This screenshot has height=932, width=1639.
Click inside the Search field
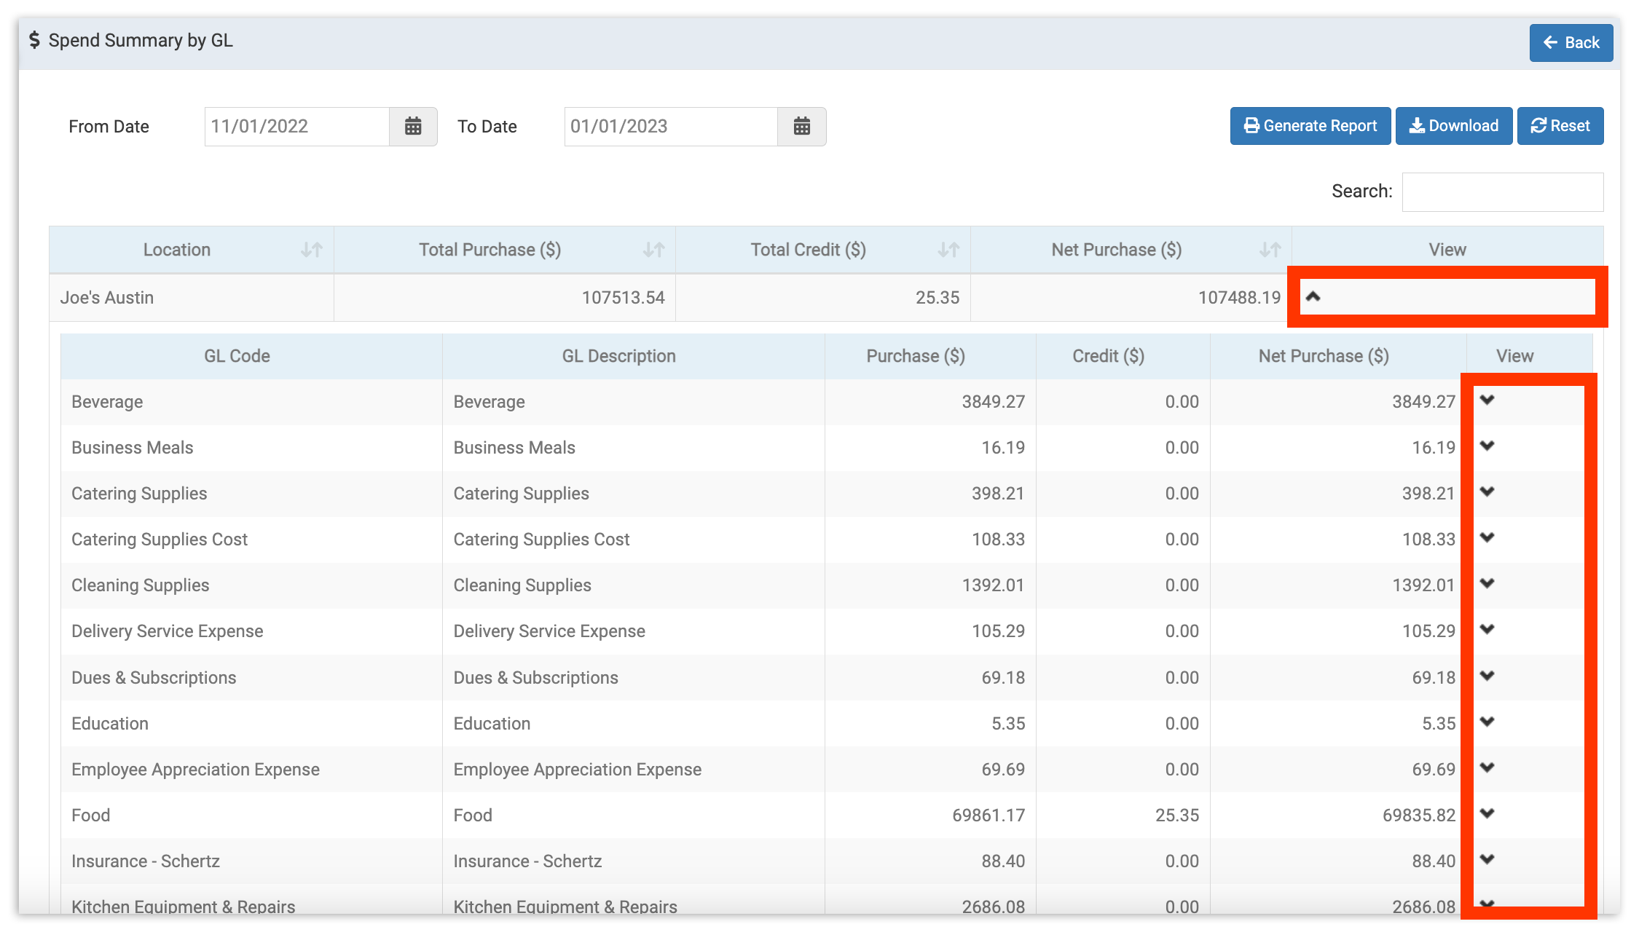click(x=1502, y=191)
